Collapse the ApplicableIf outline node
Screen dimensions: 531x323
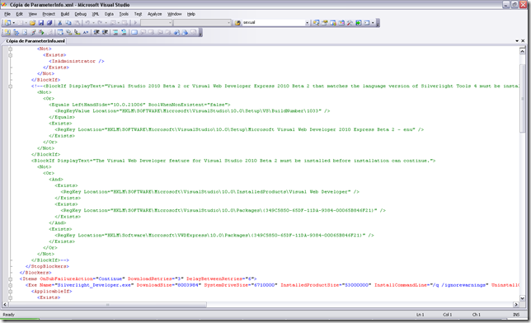(x=10, y=291)
